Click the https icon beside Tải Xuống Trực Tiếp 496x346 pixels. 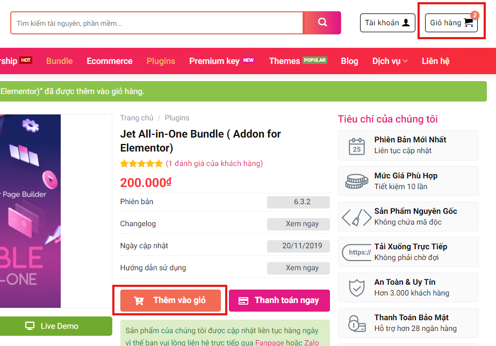tap(356, 252)
